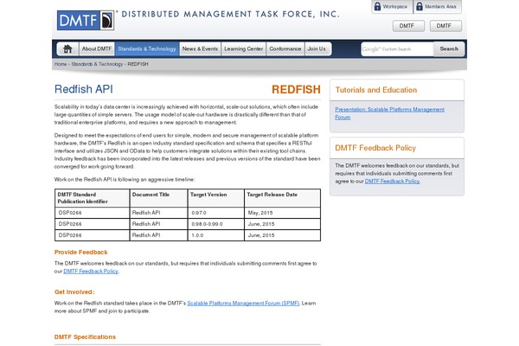Screen dimensions: 519x346
Task: Click June, 2015 in the 1.0.0 row
Action: point(282,235)
